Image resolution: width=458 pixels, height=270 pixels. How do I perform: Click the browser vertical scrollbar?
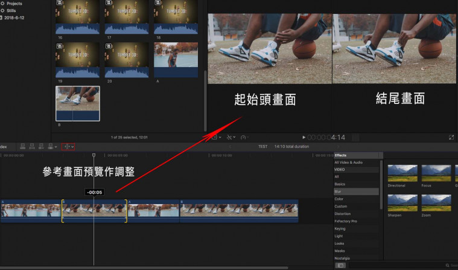pos(205,101)
